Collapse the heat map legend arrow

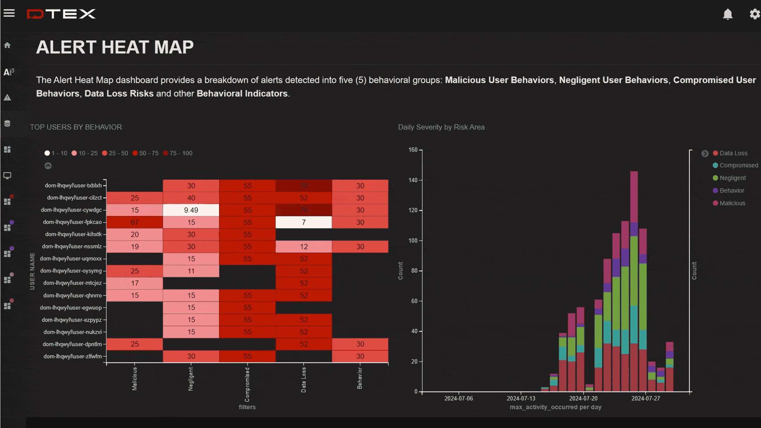pyautogui.click(x=48, y=166)
